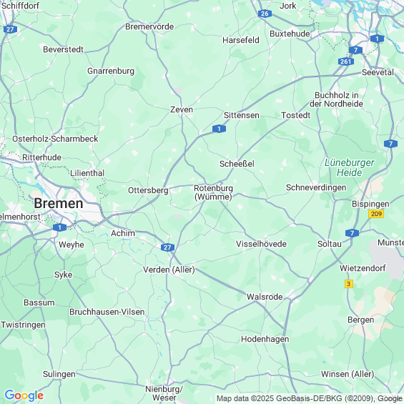The width and height of the screenshot is (404, 404).
Task: Click the yellow 209 road shield
Action: [376, 214]
